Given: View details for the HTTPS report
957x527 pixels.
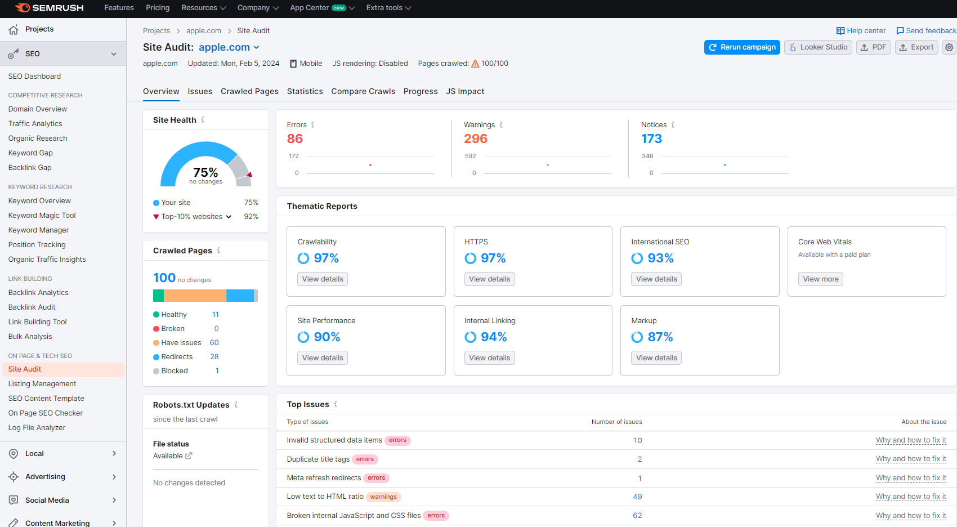Looking at the screenshot, I should pyautogui.click(x=490, y=279).
